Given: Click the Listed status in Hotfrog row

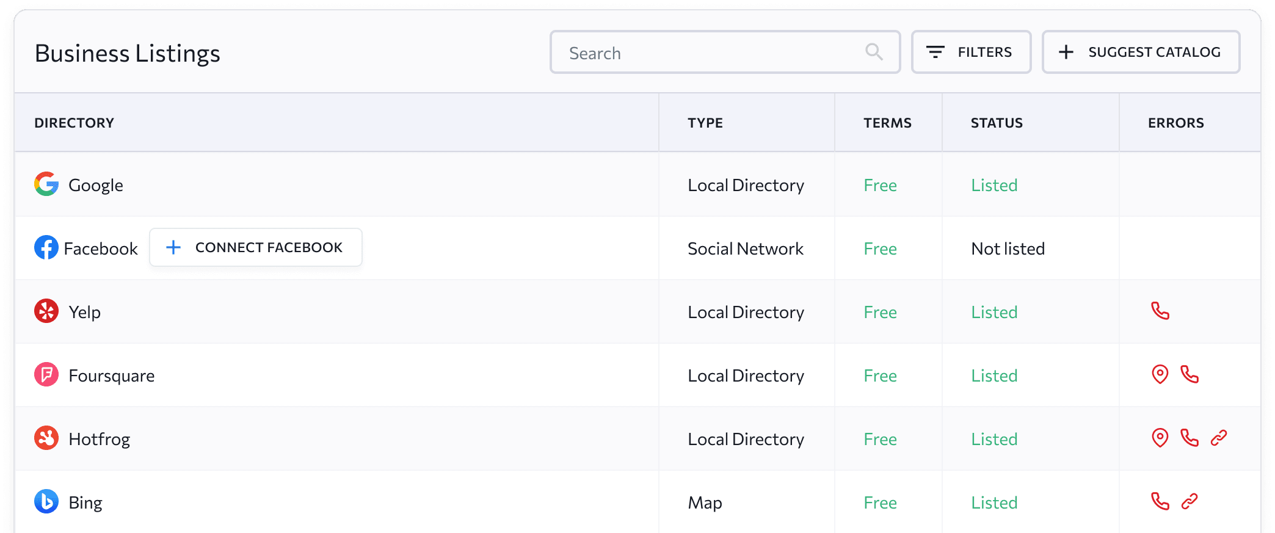Looking at the screenshot, I should (x=994, y=439).
